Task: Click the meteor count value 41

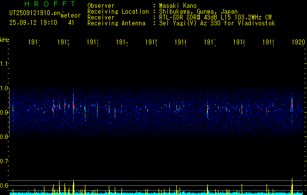Action: [x=71, y=23]
